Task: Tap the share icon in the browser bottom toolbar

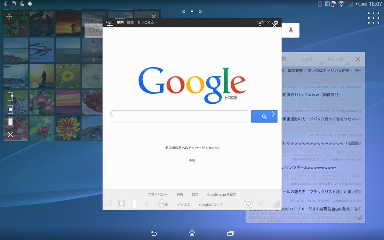Action: tap(159, 204)
